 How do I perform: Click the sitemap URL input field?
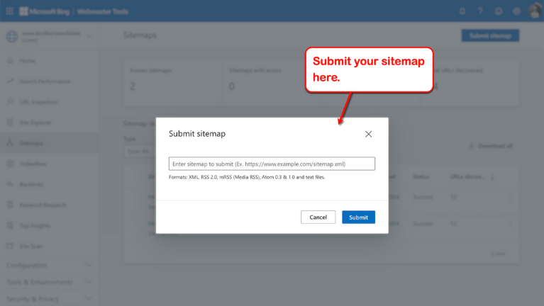(x=272, y=164)
